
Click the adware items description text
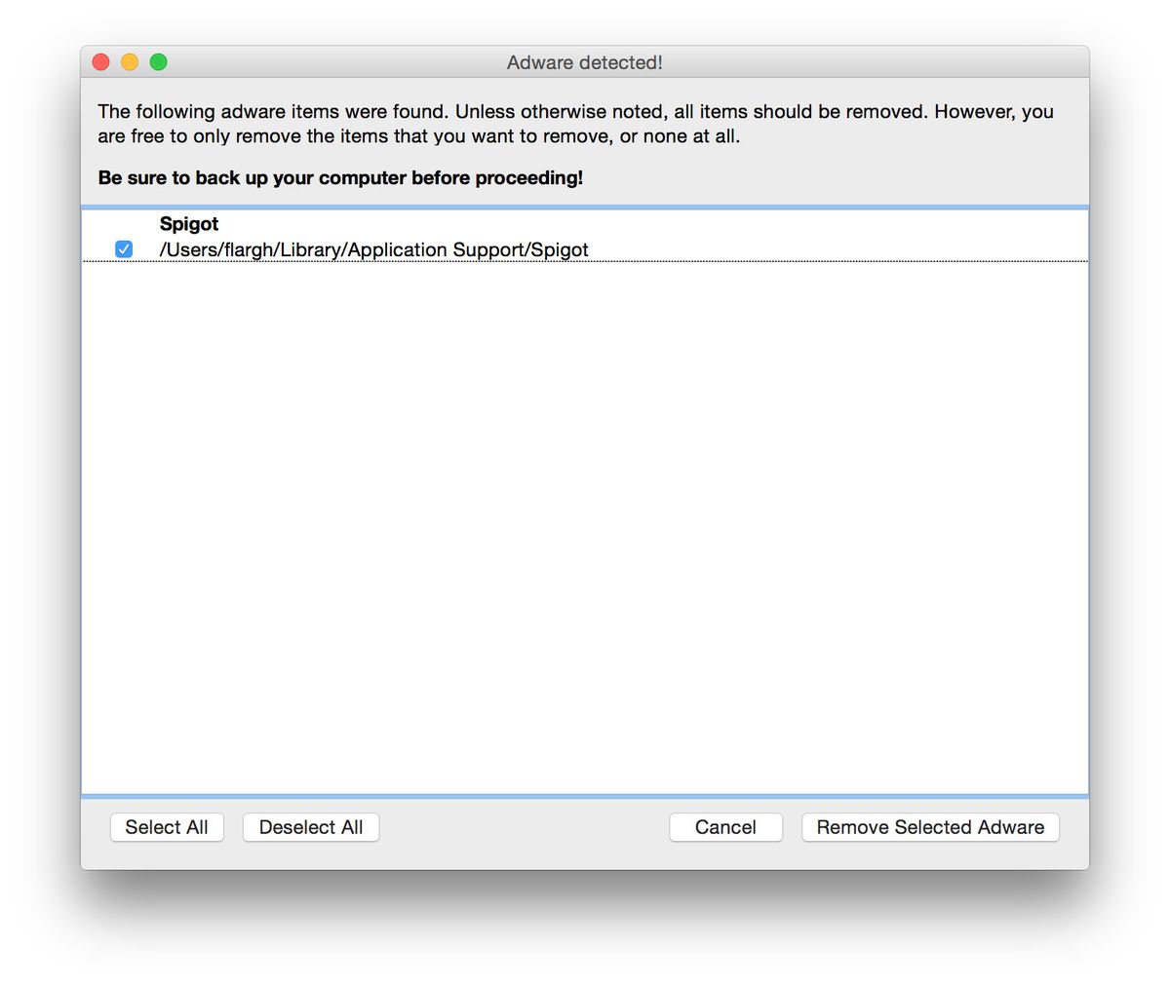pyautogui.click(x=575, y=124)
